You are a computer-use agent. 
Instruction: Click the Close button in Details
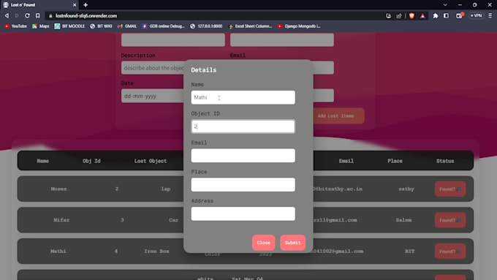click(263, 243)
